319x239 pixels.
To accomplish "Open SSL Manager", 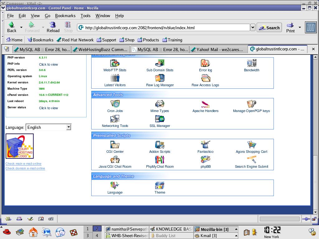I will pos(159,119).
